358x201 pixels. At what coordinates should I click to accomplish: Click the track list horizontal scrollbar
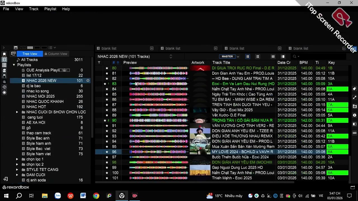pos(195,182)
